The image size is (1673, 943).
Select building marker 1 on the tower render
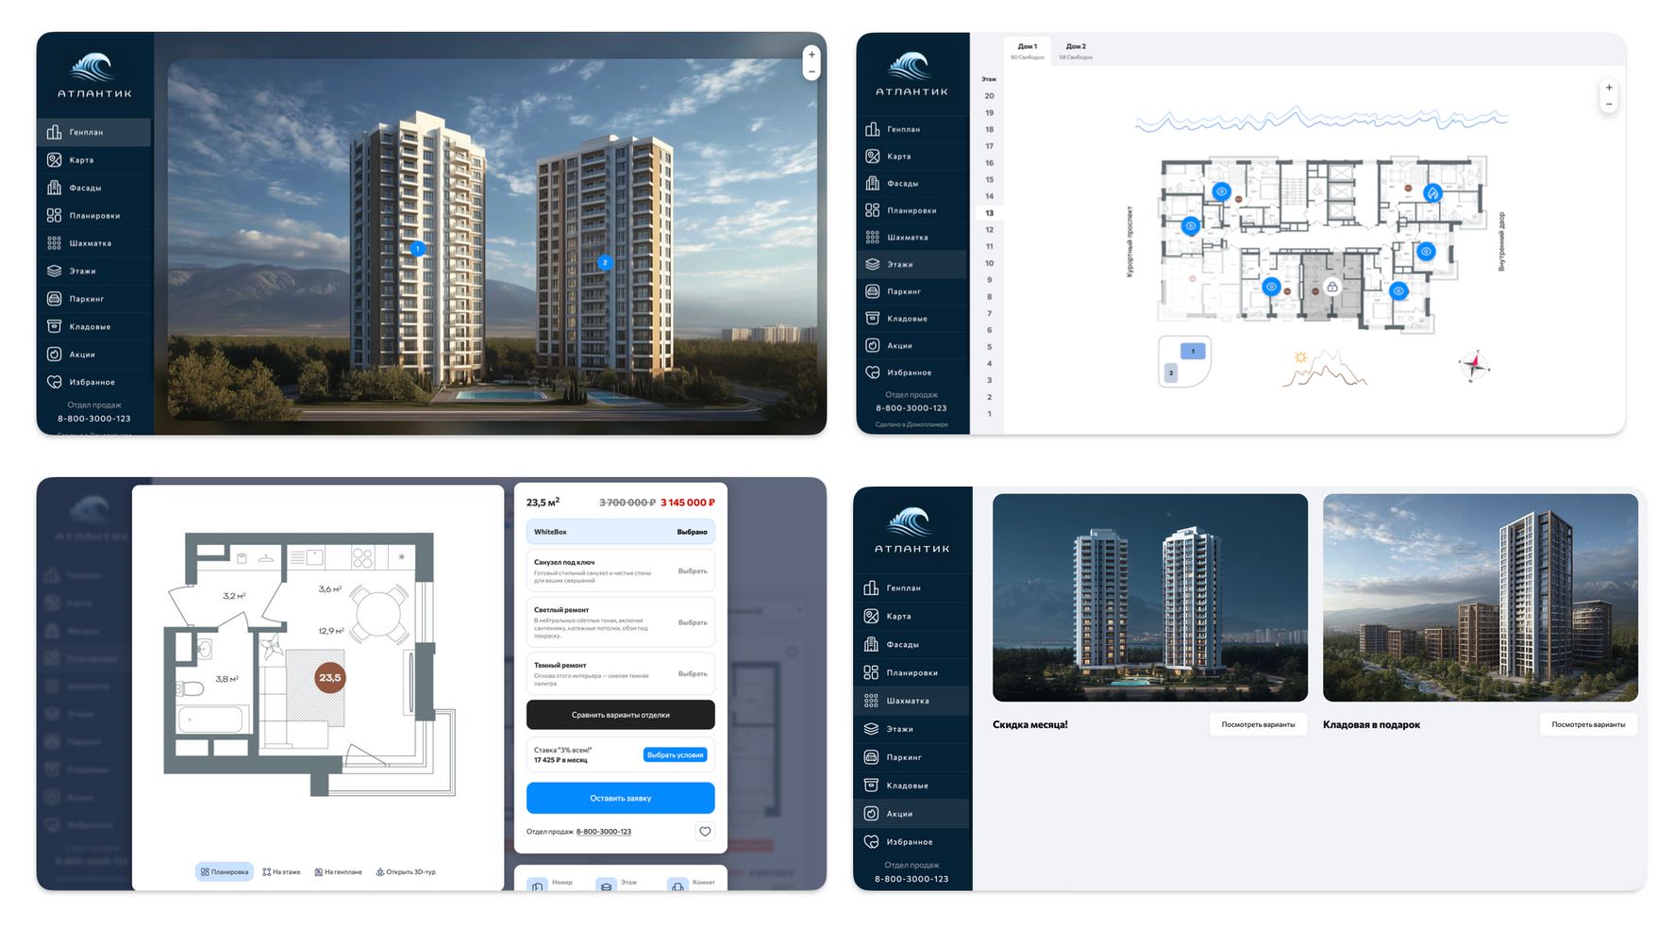click(417, 249)
